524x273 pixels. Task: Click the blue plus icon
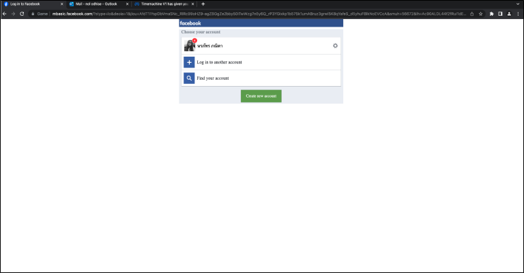coord(189,62)
